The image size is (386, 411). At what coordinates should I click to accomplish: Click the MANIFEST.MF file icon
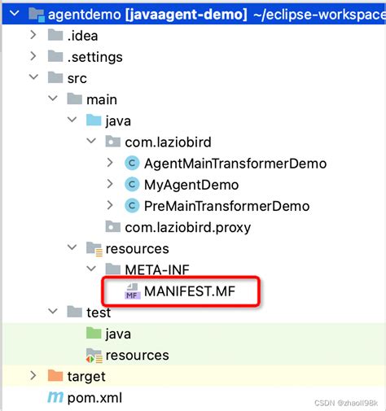click(133, 291)
